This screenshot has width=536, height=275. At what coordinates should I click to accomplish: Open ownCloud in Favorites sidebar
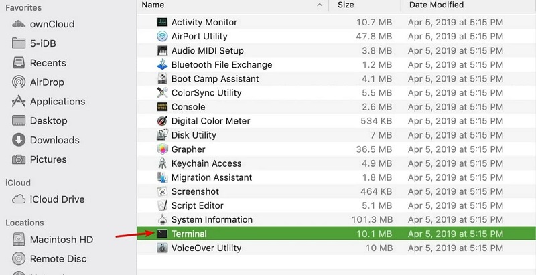click(52, 24)
